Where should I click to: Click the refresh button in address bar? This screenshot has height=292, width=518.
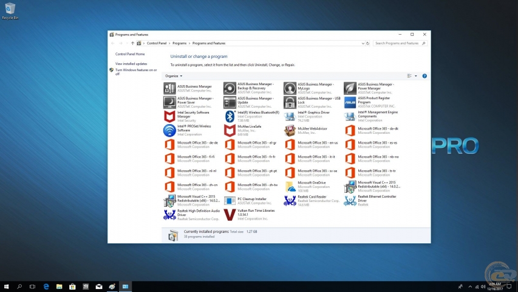pos(367,43)
